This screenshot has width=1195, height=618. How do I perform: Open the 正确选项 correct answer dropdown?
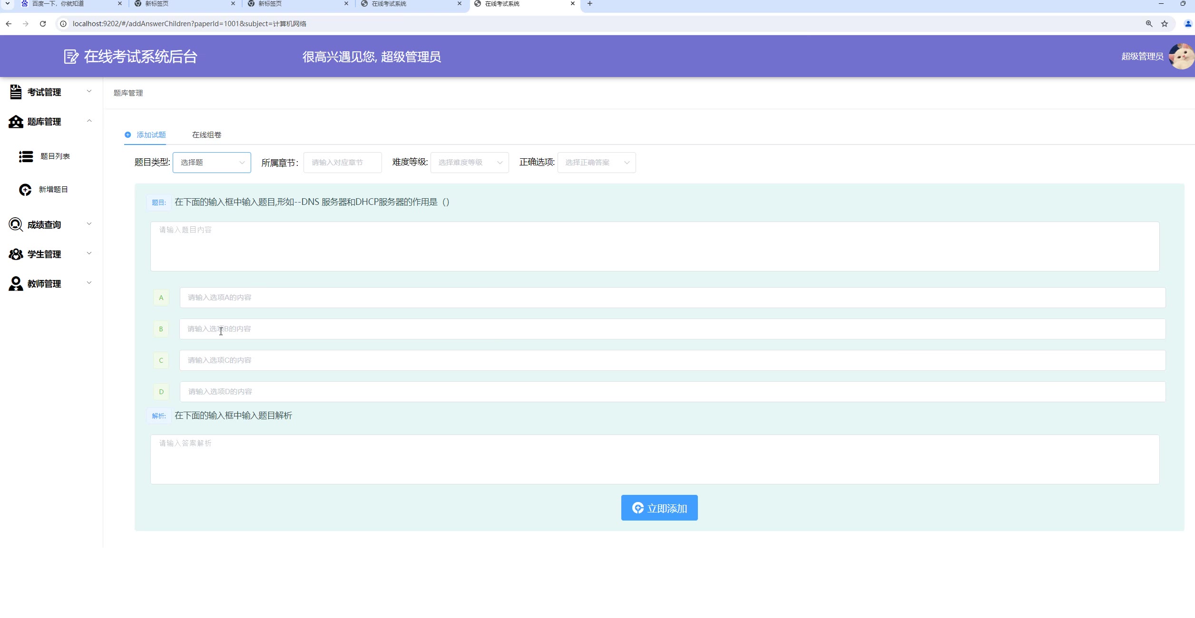[597, 163]
